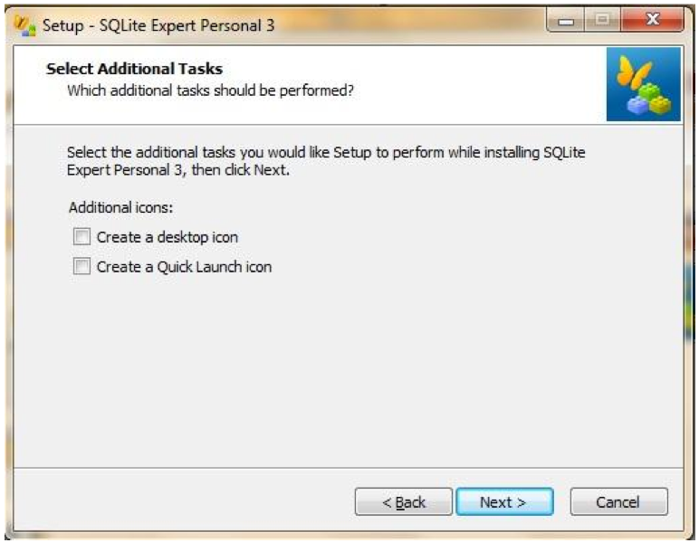Click the empty grey area below the checkboxes
This screenshot has height=543, width=699.
coord(348,370)
